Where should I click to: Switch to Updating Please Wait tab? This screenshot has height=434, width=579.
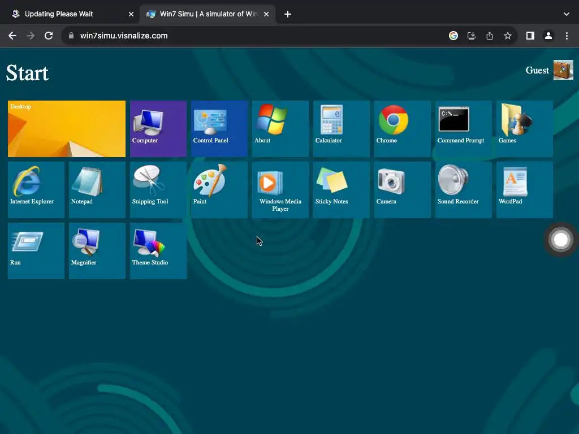[72, 14]
